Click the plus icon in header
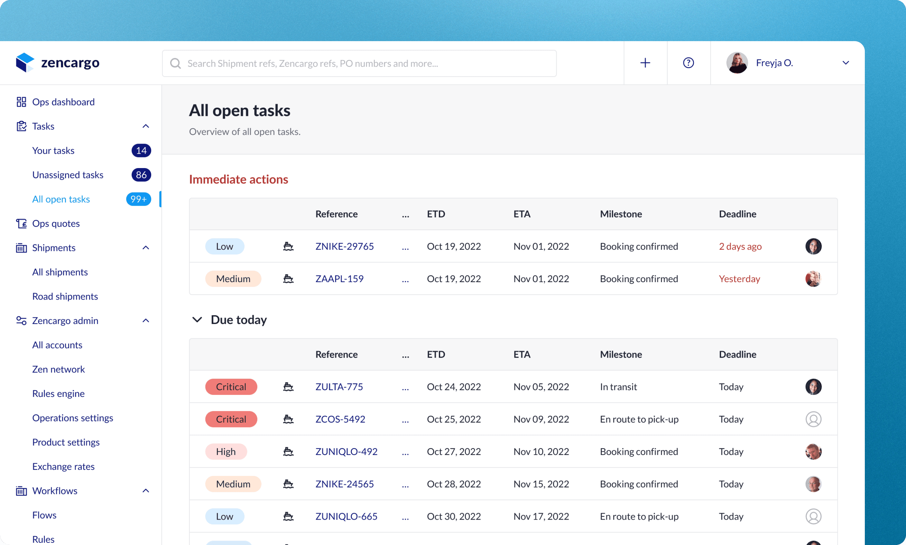This screenshot has width=906, height=545. tap(645, 63)
